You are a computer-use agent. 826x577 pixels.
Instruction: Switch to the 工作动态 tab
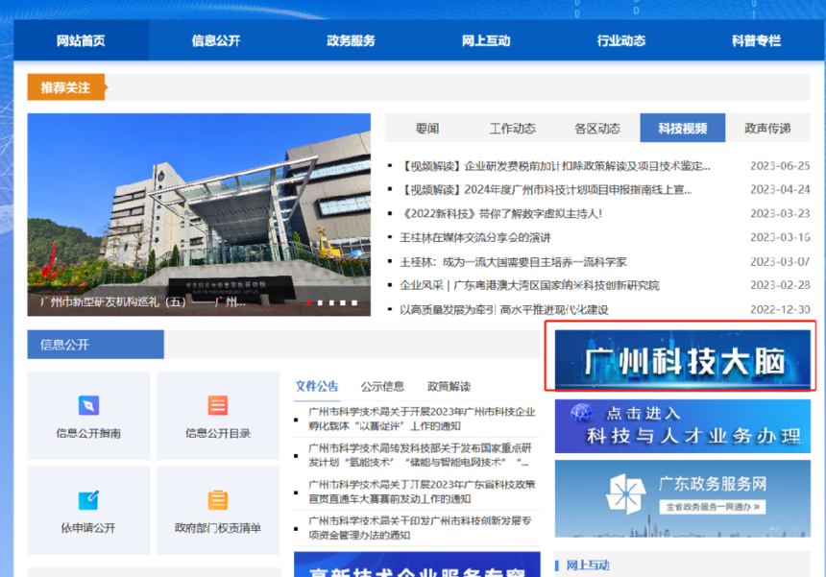tap(513, 128)
